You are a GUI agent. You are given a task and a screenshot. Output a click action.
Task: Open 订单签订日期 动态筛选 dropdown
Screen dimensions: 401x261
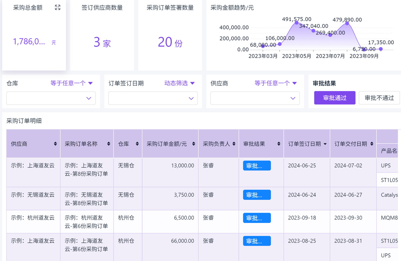(x=179, y=83)
